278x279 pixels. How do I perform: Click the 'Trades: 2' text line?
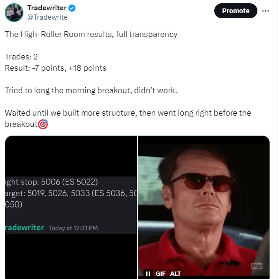coord(21,57)
